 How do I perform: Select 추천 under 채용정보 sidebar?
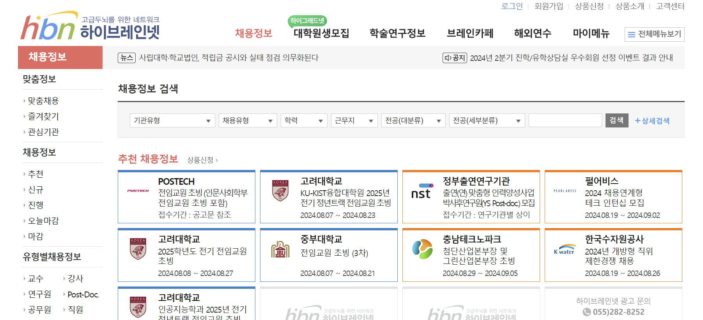35,174
